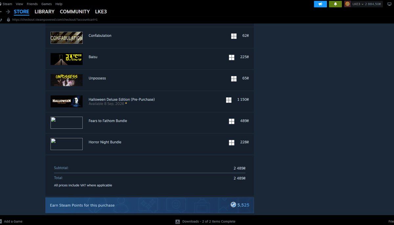Screen dimensions: 394x225
Task: Click the 1 150₴ Halloween price
Action: tap(243, 99)
